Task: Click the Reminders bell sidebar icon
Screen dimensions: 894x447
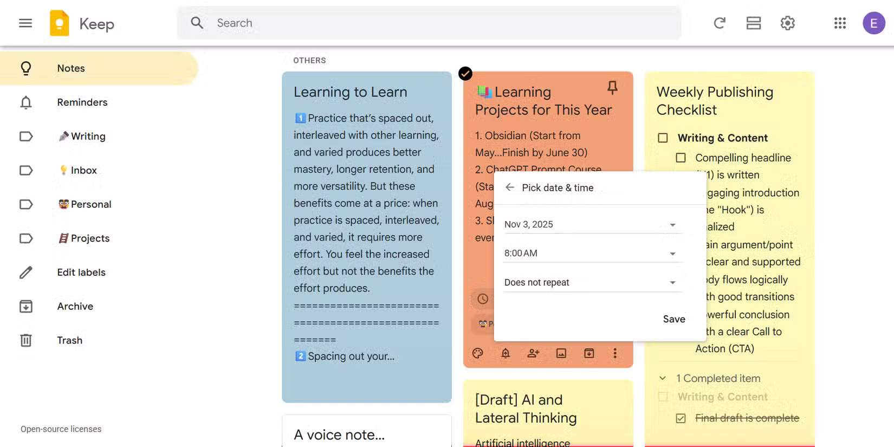Action: pos(26,102)
